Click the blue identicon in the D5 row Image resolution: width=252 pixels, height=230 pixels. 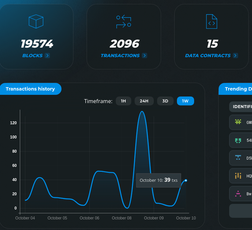coord(238,157)
